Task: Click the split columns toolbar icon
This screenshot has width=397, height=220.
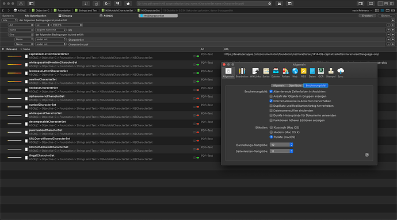Action: [289, 3]
